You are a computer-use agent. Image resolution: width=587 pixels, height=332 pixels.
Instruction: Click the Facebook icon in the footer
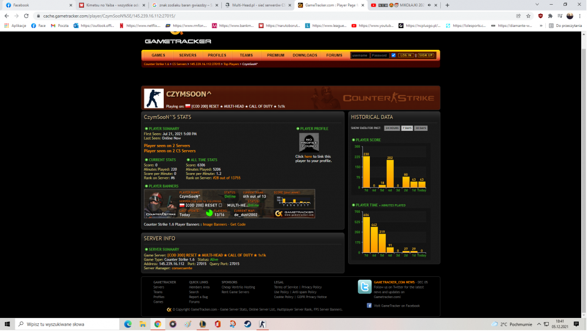369,306
